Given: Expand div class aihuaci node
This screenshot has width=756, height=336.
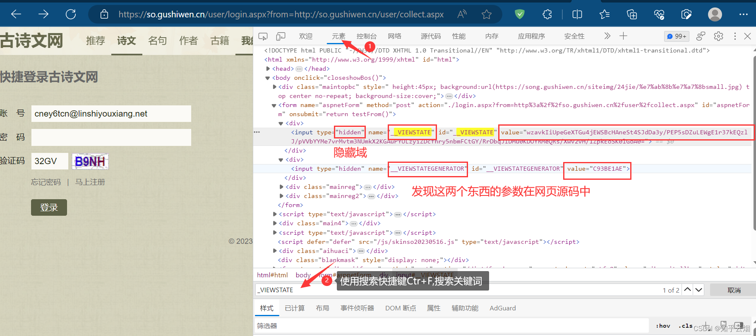Looking at the screenshot, I should 275,251.
